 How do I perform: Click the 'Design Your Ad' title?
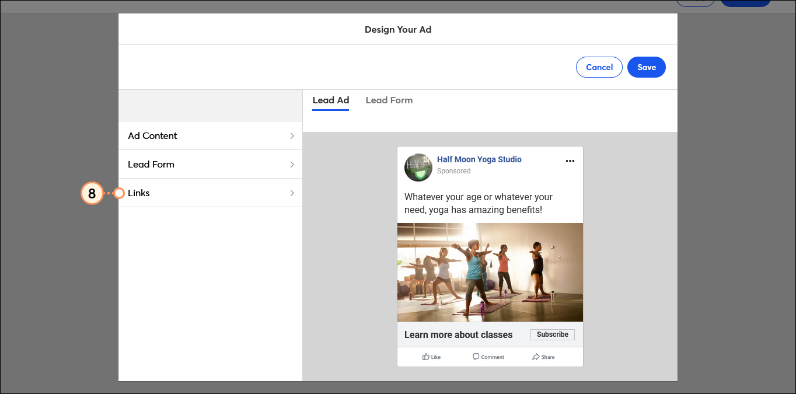tap(398, 29)
